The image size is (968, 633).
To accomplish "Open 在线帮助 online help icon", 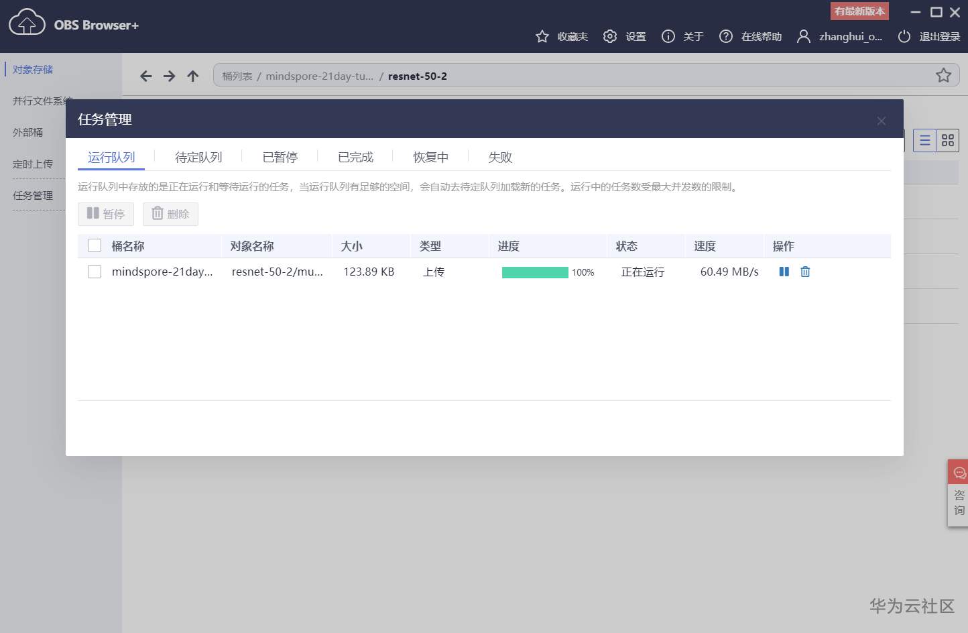I will tap(726, 36).
